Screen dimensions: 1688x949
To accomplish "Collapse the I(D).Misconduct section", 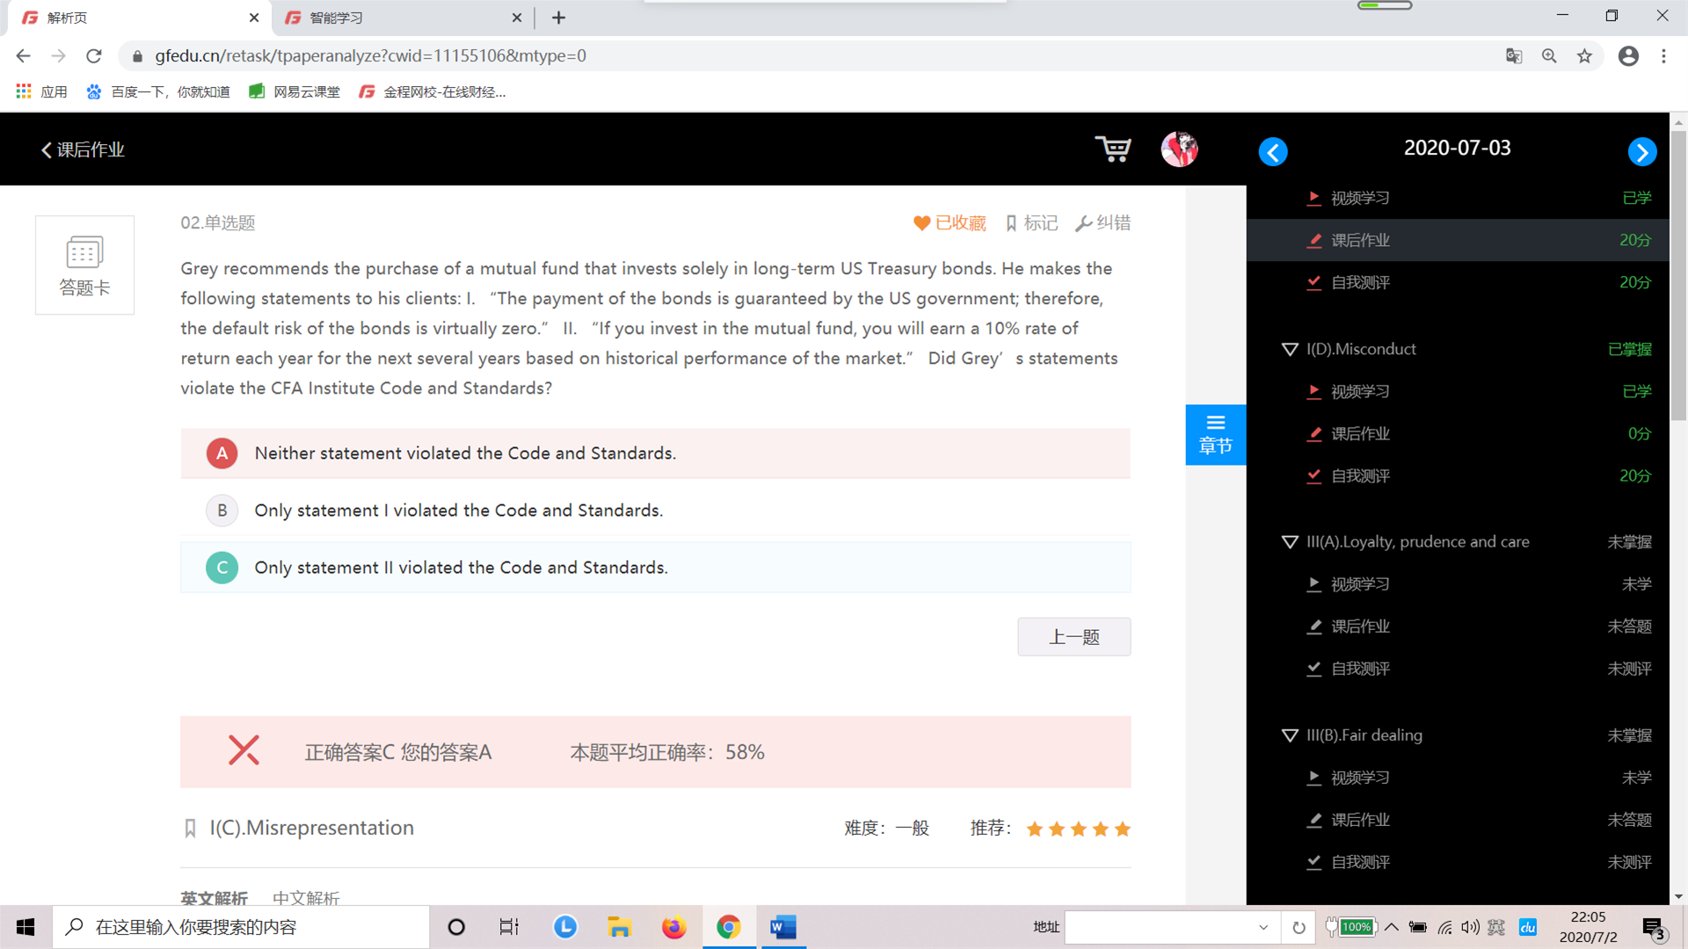I will coord(1290,350).
